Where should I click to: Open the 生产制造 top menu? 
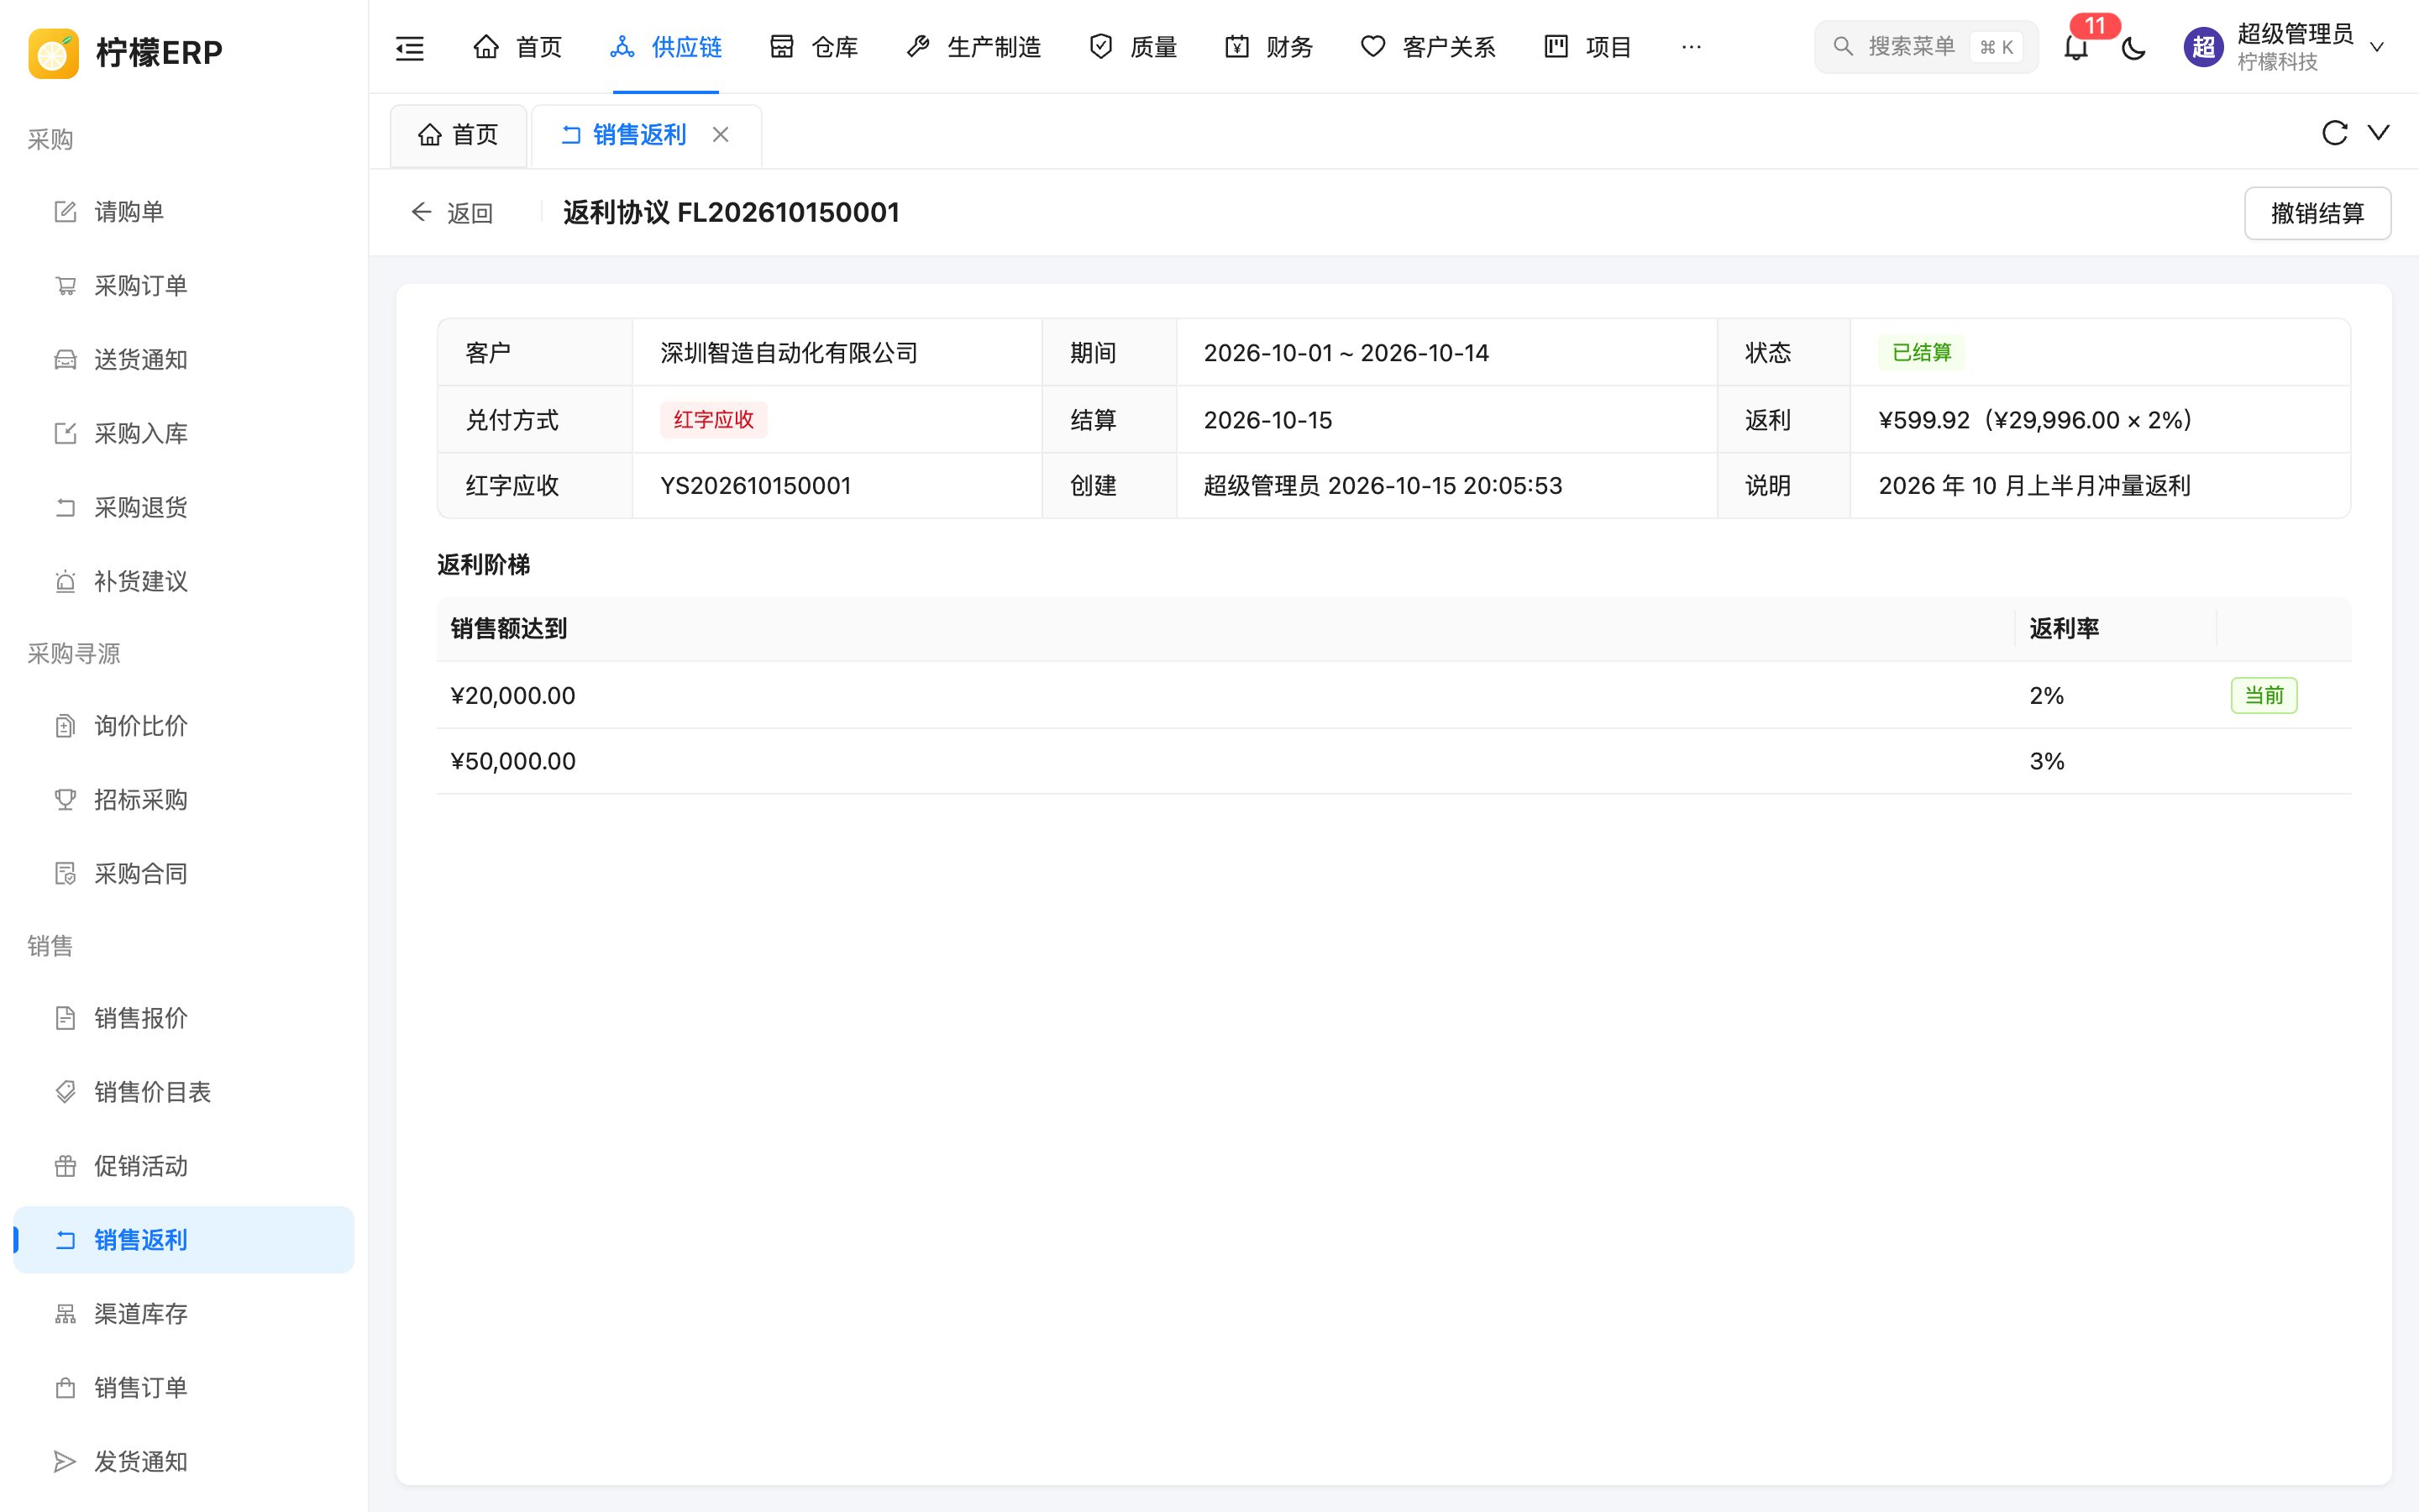point(973,47)
